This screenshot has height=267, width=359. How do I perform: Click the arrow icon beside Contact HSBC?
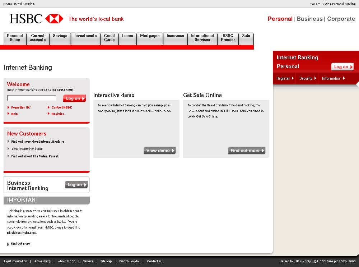48,107
